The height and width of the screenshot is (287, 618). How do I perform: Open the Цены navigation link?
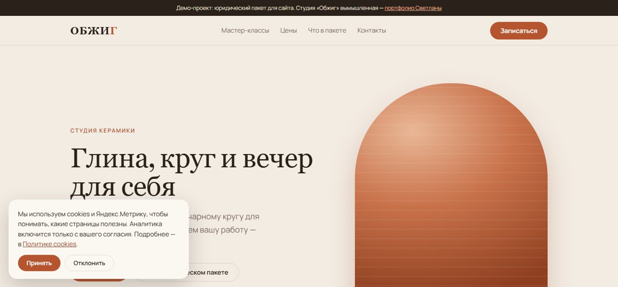click(288, 30)
